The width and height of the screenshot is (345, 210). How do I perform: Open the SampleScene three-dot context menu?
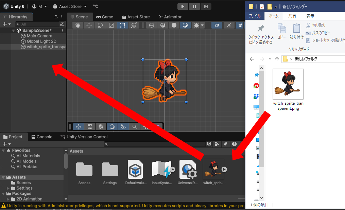(x=62, y=31)
